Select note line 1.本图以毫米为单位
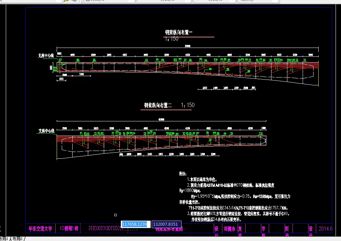The image size is (341, 241). 202,179
